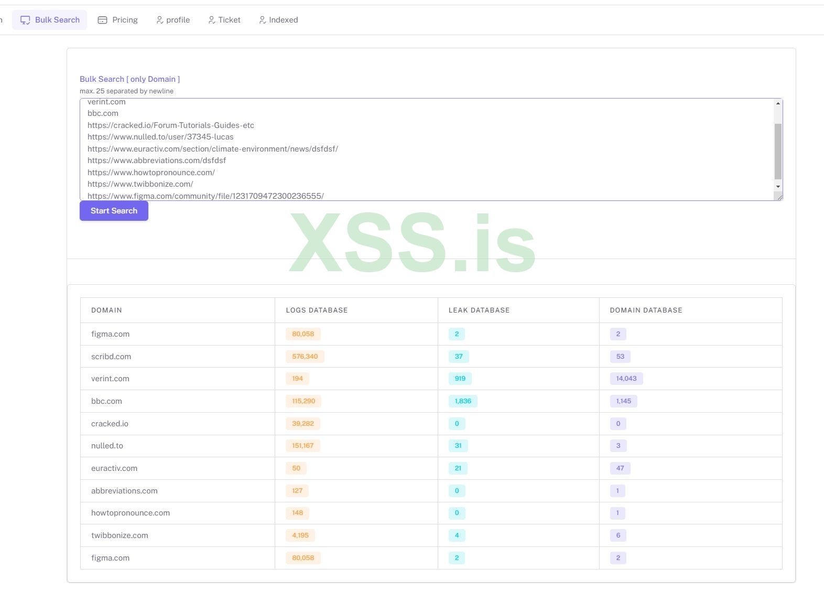Focus the bulk domain search textarea
This screenshot has width=824, height=591.
431,149
